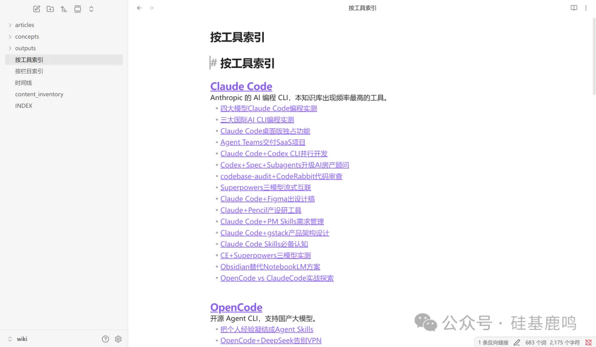Create a new folder in the vault

(50, 9)
